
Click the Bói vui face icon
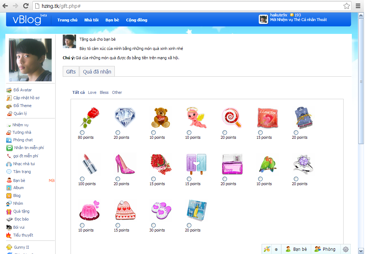coord(9,228)
